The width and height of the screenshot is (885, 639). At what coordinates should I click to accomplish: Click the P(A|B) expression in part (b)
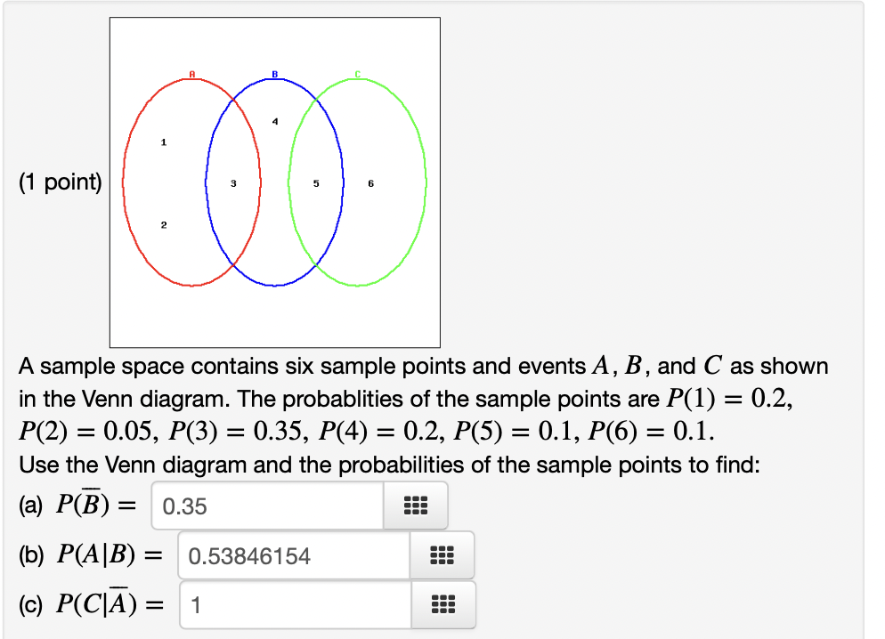[96, 555]
